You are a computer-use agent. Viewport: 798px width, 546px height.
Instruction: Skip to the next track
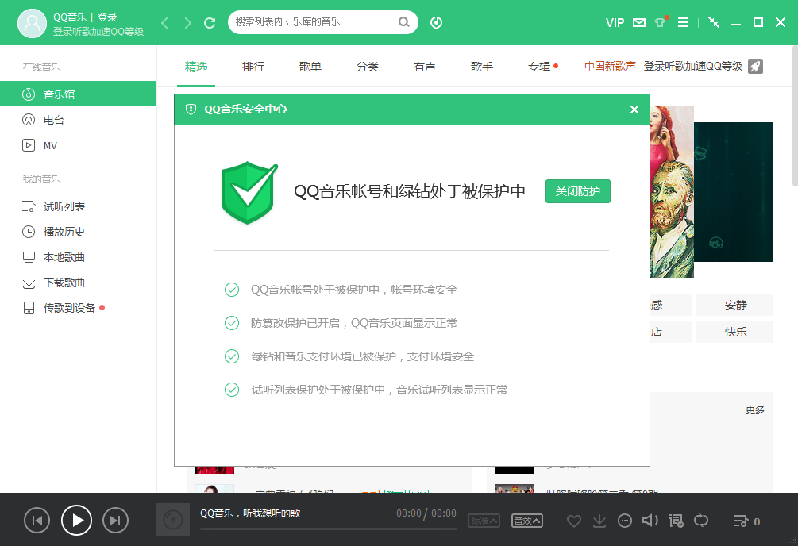pos(115,520)
